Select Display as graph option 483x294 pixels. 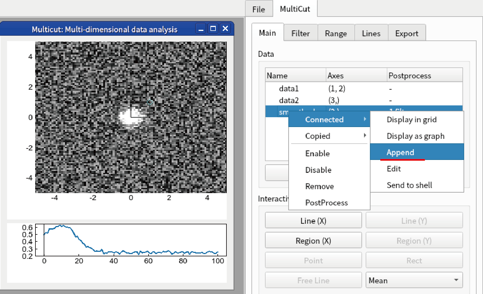(x=417, y=136)
